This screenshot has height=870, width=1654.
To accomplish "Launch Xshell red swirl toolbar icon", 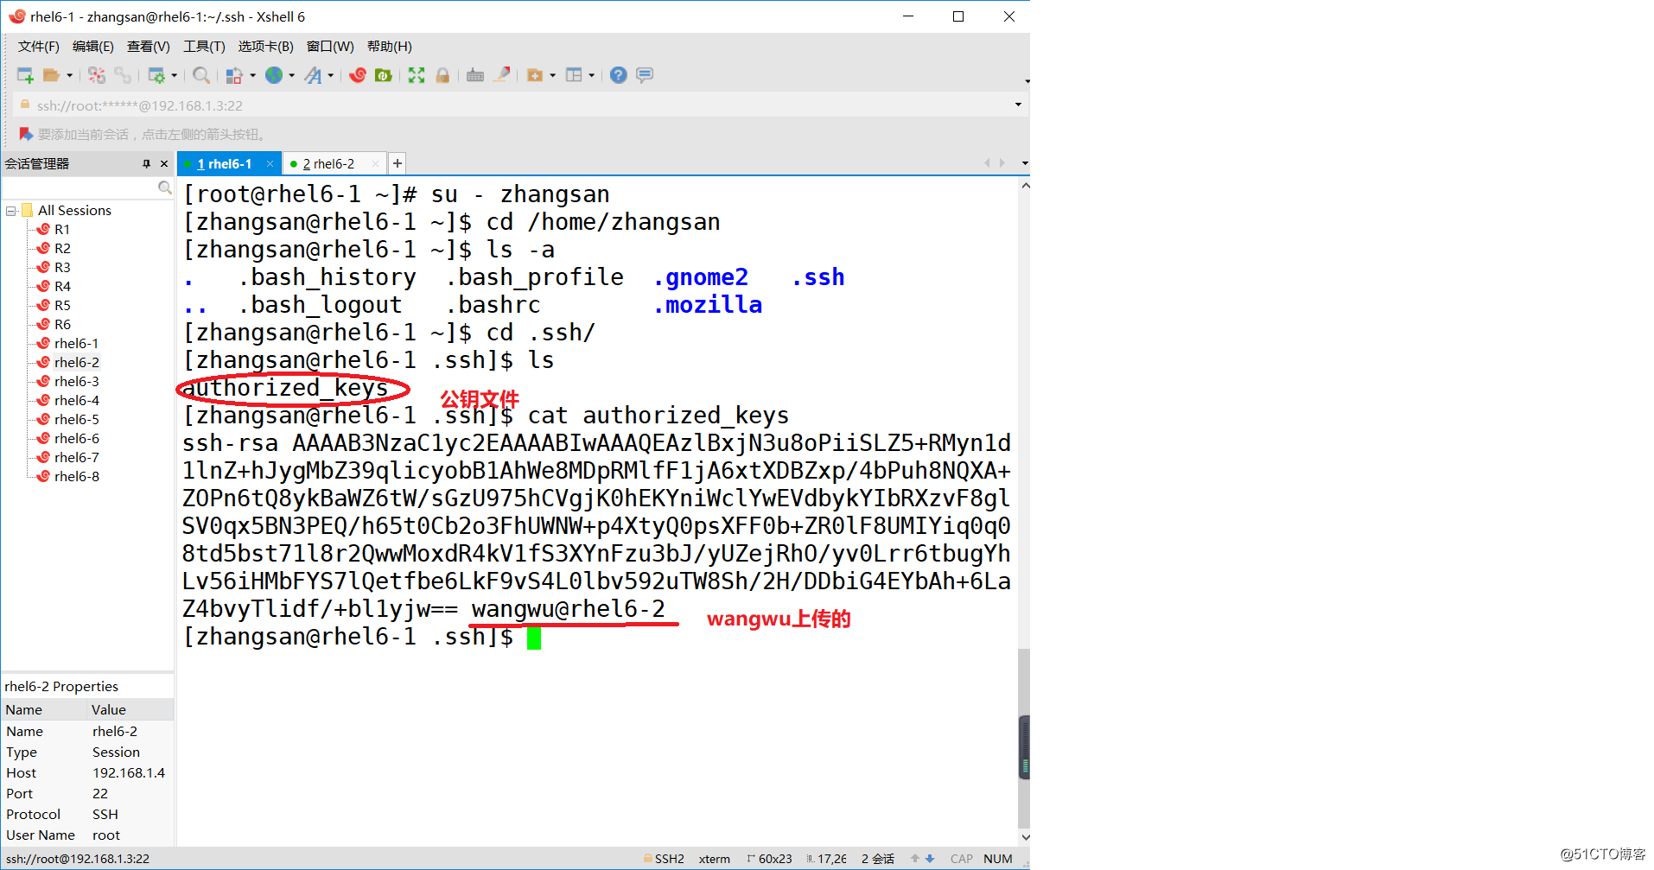I will (358, 75).
